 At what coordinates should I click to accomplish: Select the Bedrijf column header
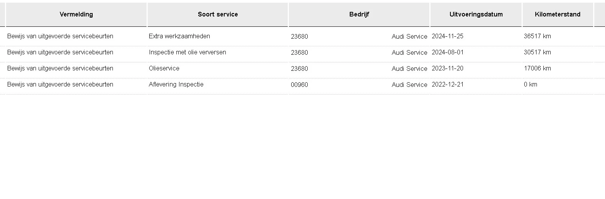359,15
